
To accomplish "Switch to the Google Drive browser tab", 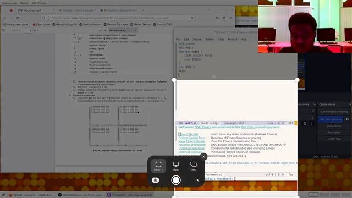I will pyautogui.click(x=120, y=10).
